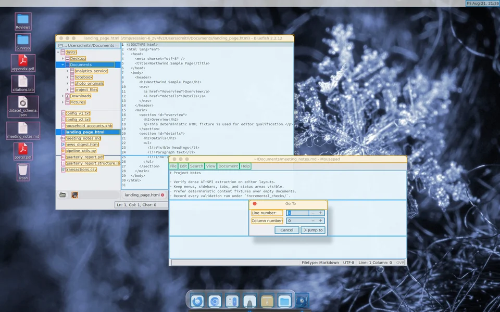Open the calculator from the dock
500x312 pixels.
point(232,301)
